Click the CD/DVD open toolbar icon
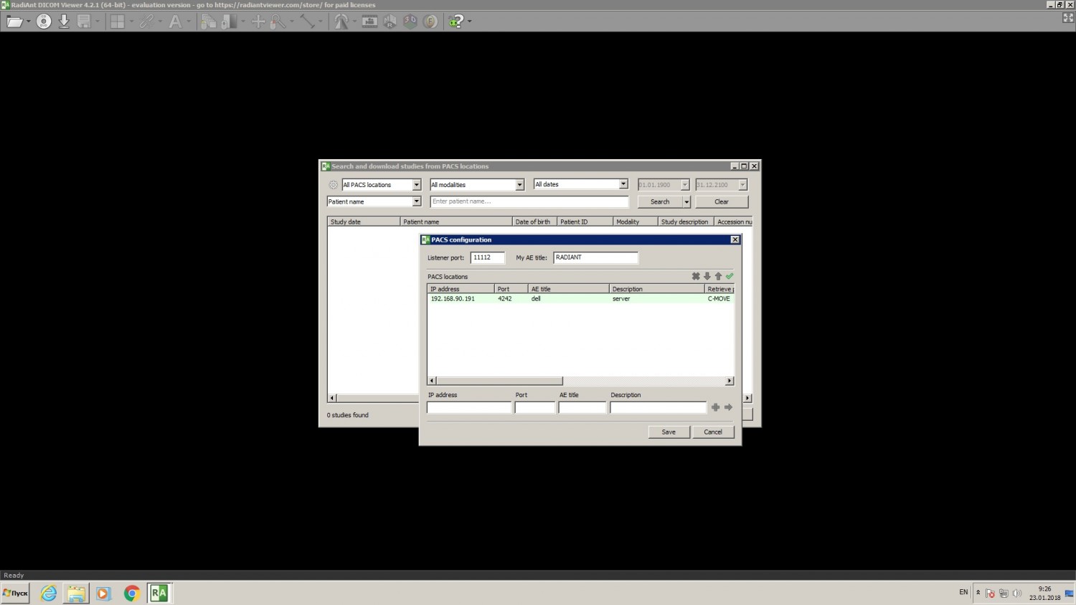The width and height of the screenshot is (1076, 605). pyautogui.click(x=44, y=22)
